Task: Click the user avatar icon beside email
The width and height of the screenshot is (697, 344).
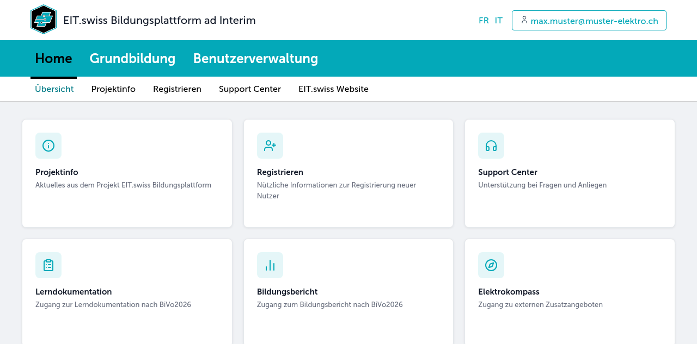Action: click(x=524, y=20)
